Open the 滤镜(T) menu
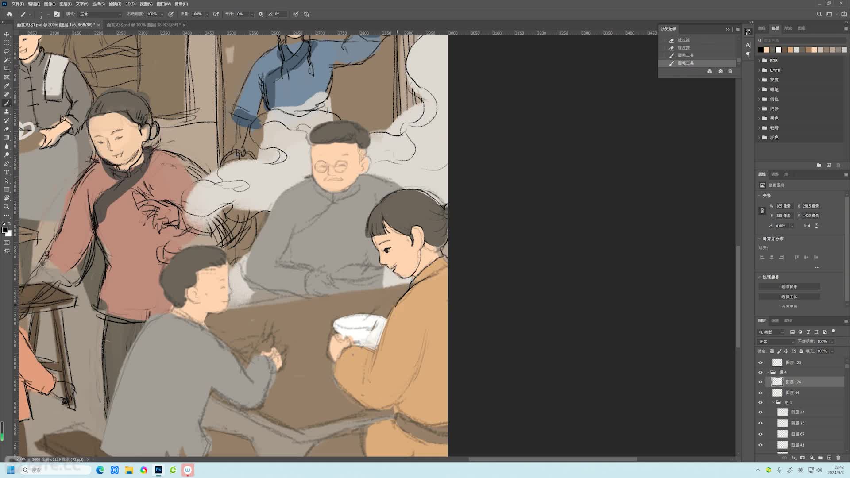This screenshot has width=850, height=478. 115,4
